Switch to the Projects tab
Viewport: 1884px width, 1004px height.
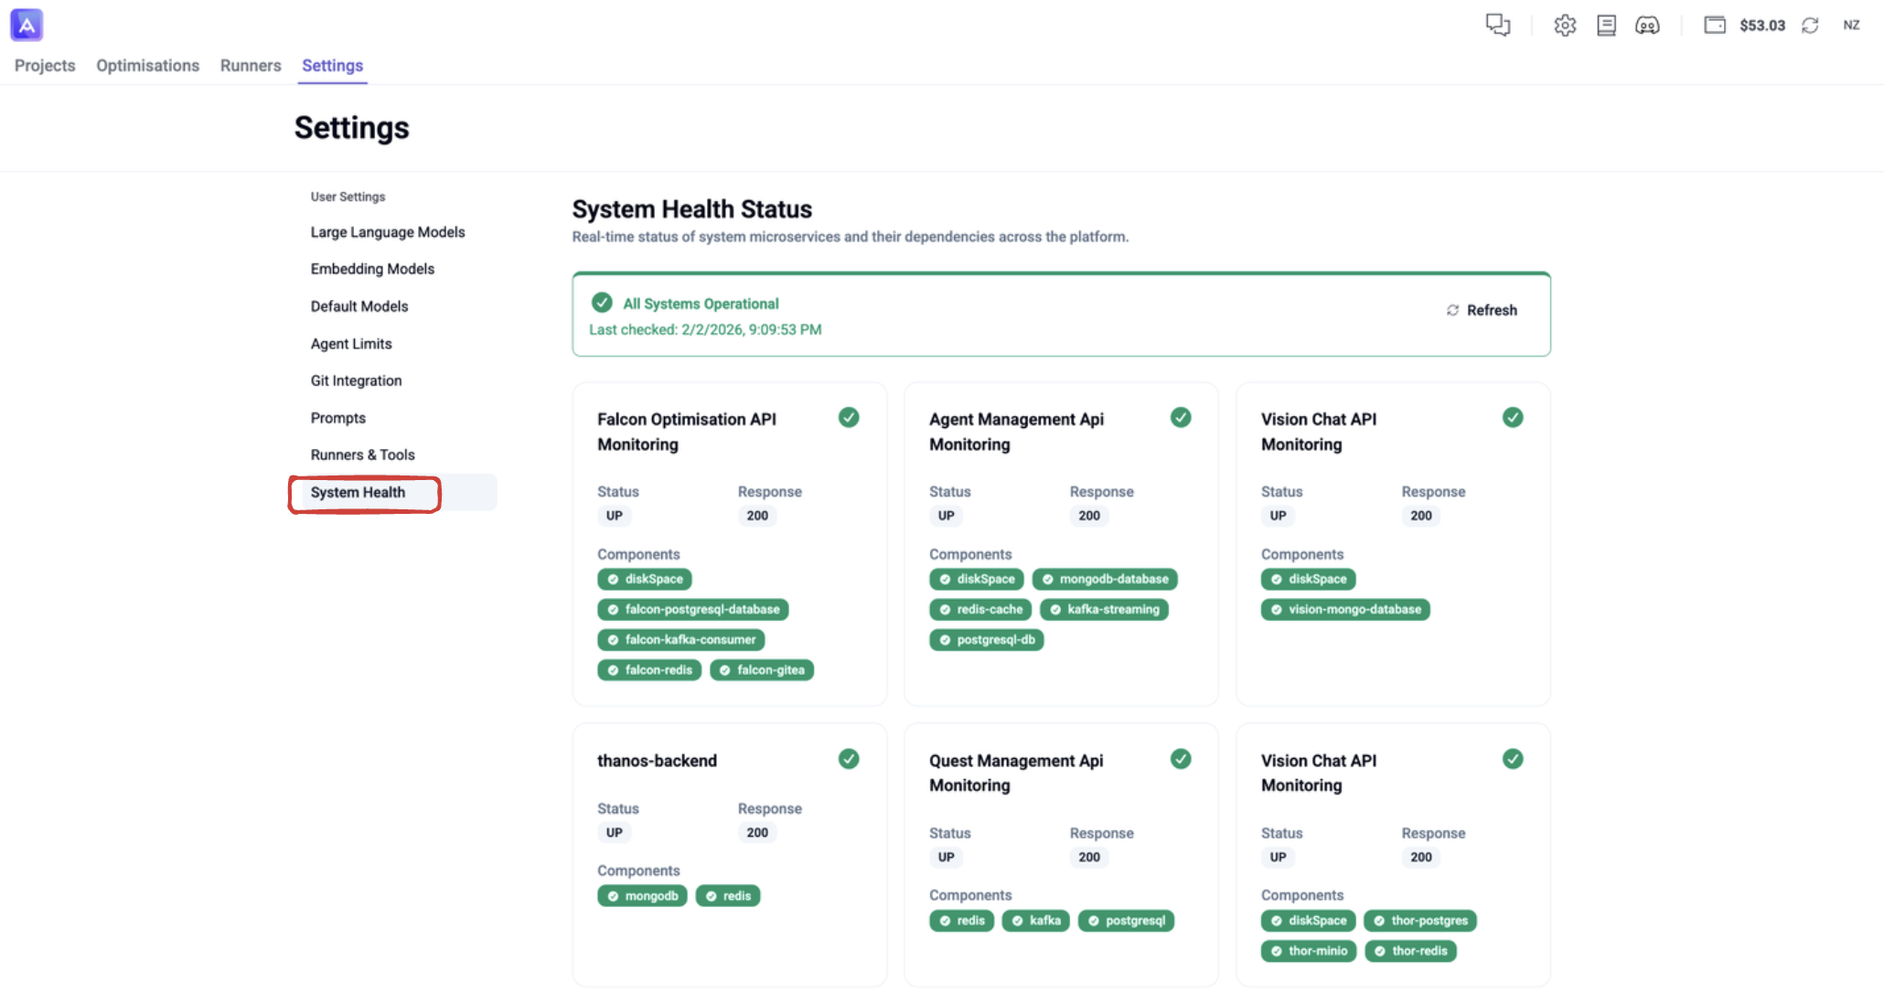coord(44,65)
